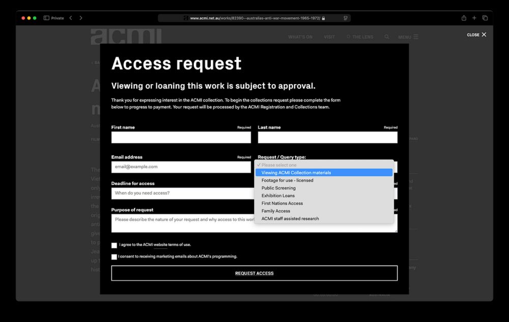Select the Safari address bar URL

[x=255, y=18]
